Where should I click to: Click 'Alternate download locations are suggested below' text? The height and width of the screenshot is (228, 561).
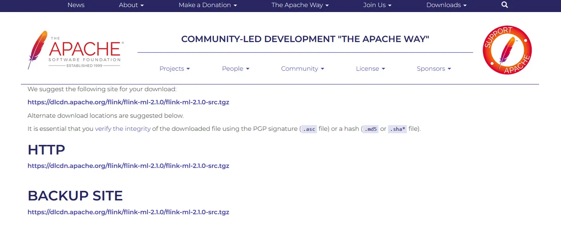(x=105, y=116)
